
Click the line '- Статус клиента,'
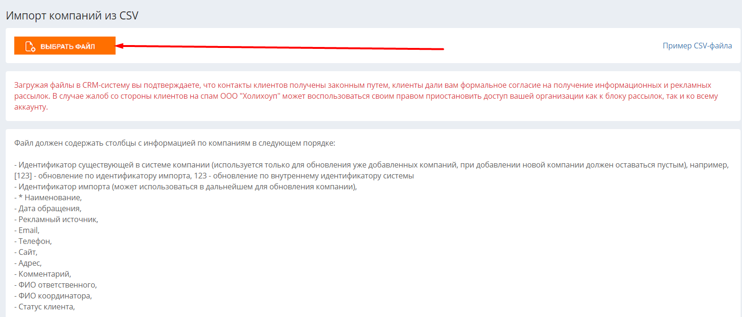tap(45, 307)
